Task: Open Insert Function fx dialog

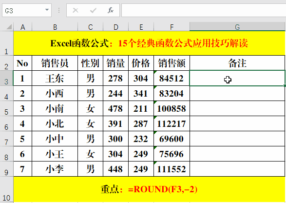Action: coord(111,10)
